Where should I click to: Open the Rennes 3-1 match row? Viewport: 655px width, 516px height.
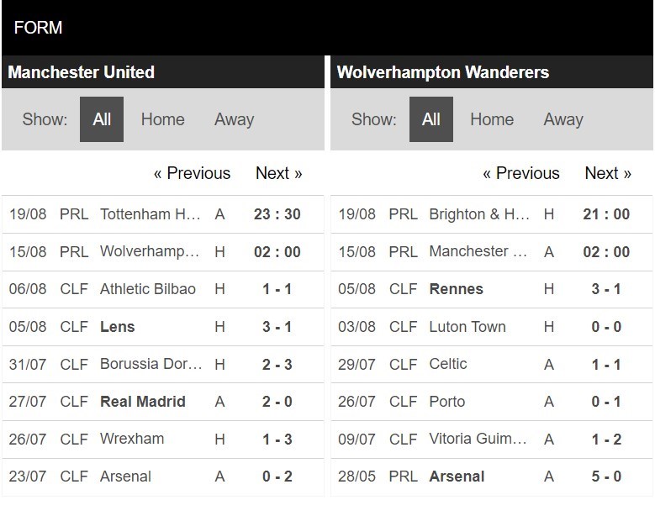492,289
